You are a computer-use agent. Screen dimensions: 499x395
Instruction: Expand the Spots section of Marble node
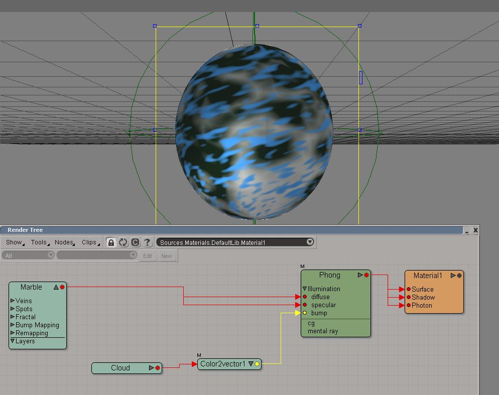13,309
